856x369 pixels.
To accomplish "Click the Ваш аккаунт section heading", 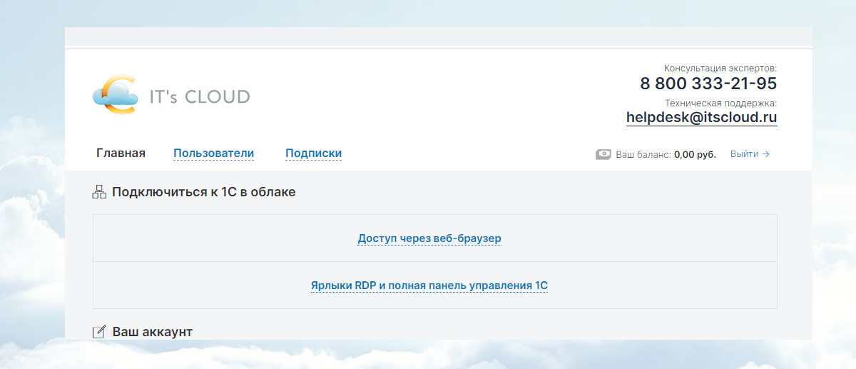I will click(152, 332).
